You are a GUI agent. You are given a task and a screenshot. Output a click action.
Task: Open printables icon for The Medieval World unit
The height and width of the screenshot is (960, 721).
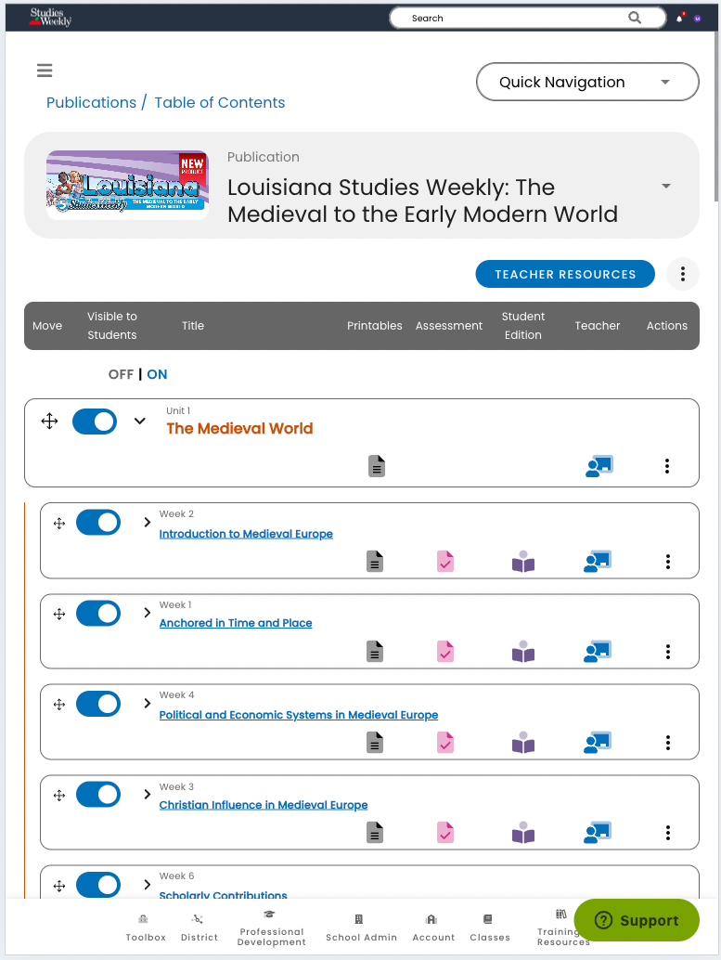[x=377, y=466]
